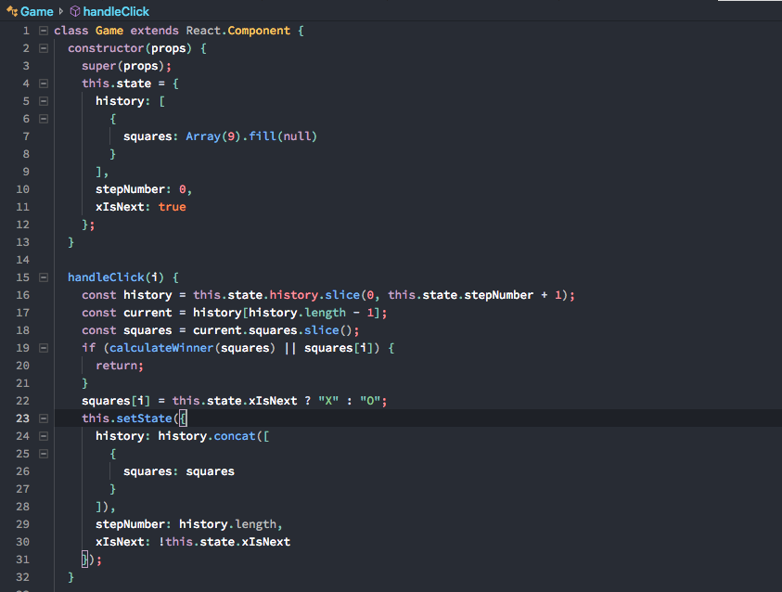
Task: Collapse the class Game fold on line 1
Action: tap(44, 31)
